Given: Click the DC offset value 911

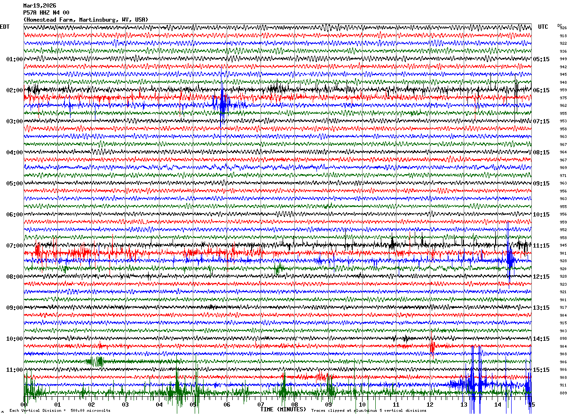Looking at the screenshot, I should (x=563, y=385).
